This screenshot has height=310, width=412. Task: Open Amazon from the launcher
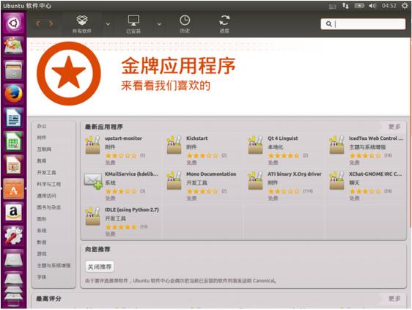coord(14,213)
